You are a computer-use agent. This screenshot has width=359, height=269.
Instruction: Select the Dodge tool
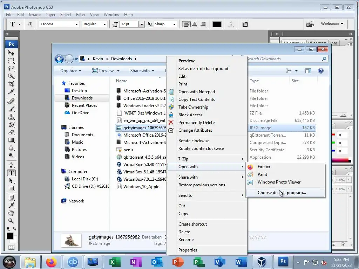click(x=11, y=156)
